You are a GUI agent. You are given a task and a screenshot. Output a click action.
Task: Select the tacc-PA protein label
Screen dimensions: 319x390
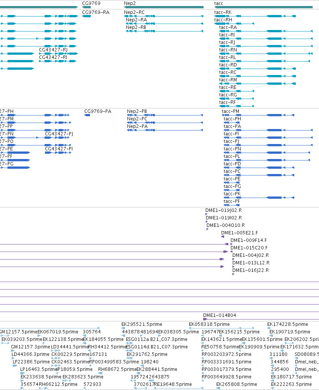(232, 126)
